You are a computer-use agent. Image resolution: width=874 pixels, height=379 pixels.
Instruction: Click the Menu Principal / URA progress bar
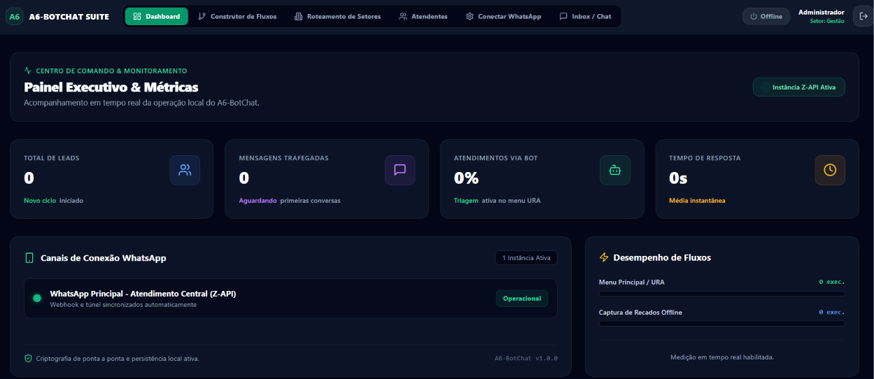click(x=721, y=294)
